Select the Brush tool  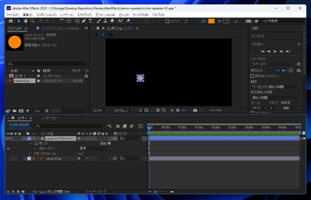98,21
